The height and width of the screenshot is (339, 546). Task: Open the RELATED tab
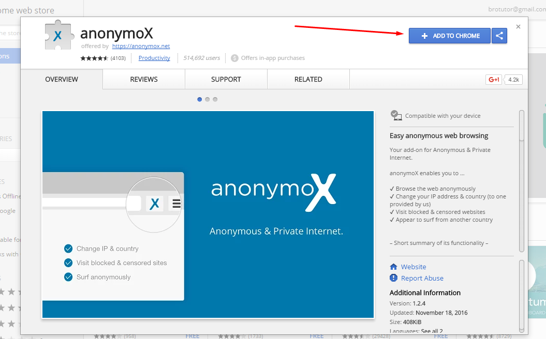pyautogui.click(x=308, y=79)
